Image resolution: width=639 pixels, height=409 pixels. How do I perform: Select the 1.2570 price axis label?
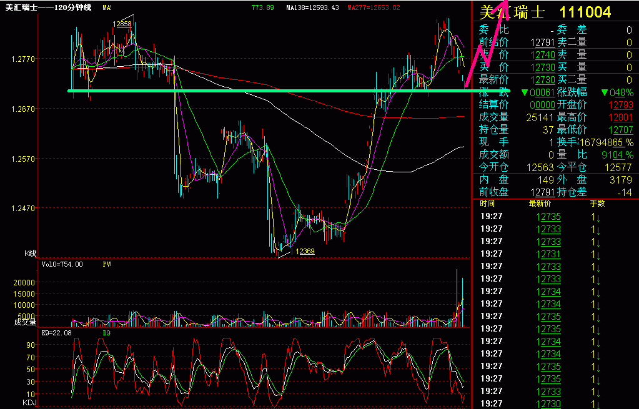23,159
